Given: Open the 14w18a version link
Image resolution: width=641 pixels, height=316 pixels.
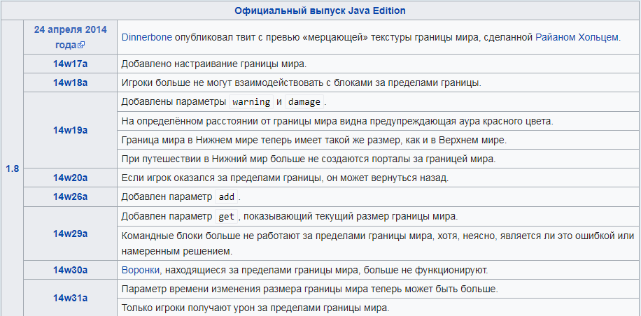Looking at the screenshot, I should tap(70, 83).
